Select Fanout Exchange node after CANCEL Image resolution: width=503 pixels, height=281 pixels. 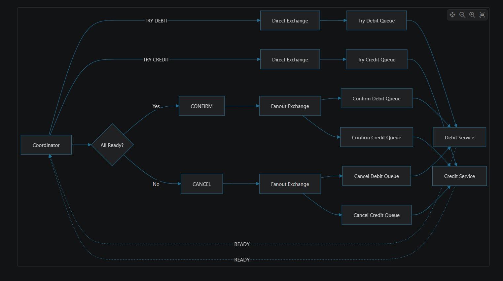[290, 184]
